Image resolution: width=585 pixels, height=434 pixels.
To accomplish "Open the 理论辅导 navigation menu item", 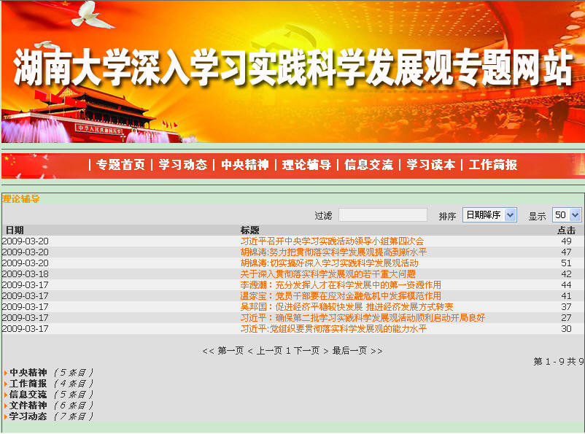I will [x=306, y=165].
